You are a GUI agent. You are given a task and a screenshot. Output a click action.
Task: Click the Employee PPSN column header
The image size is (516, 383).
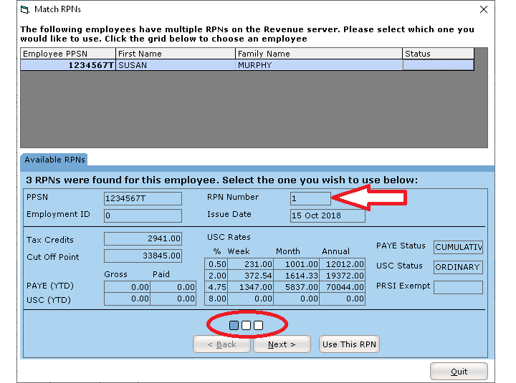click(67, 54)
